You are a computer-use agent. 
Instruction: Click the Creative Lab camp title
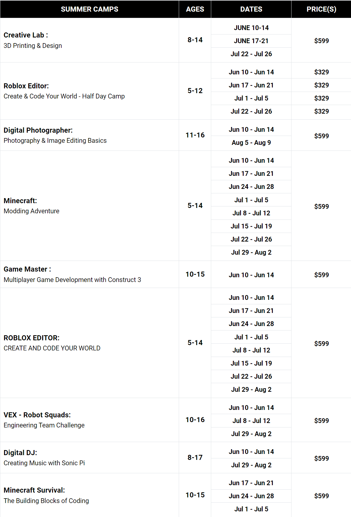point(26,35)
